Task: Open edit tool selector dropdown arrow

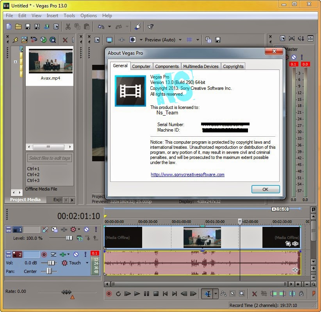Action: [216, 294]
